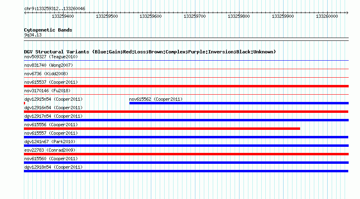Select variant label nsv615562 (Cooper2011)
The image size is (360, 199).
click(156, 99)
